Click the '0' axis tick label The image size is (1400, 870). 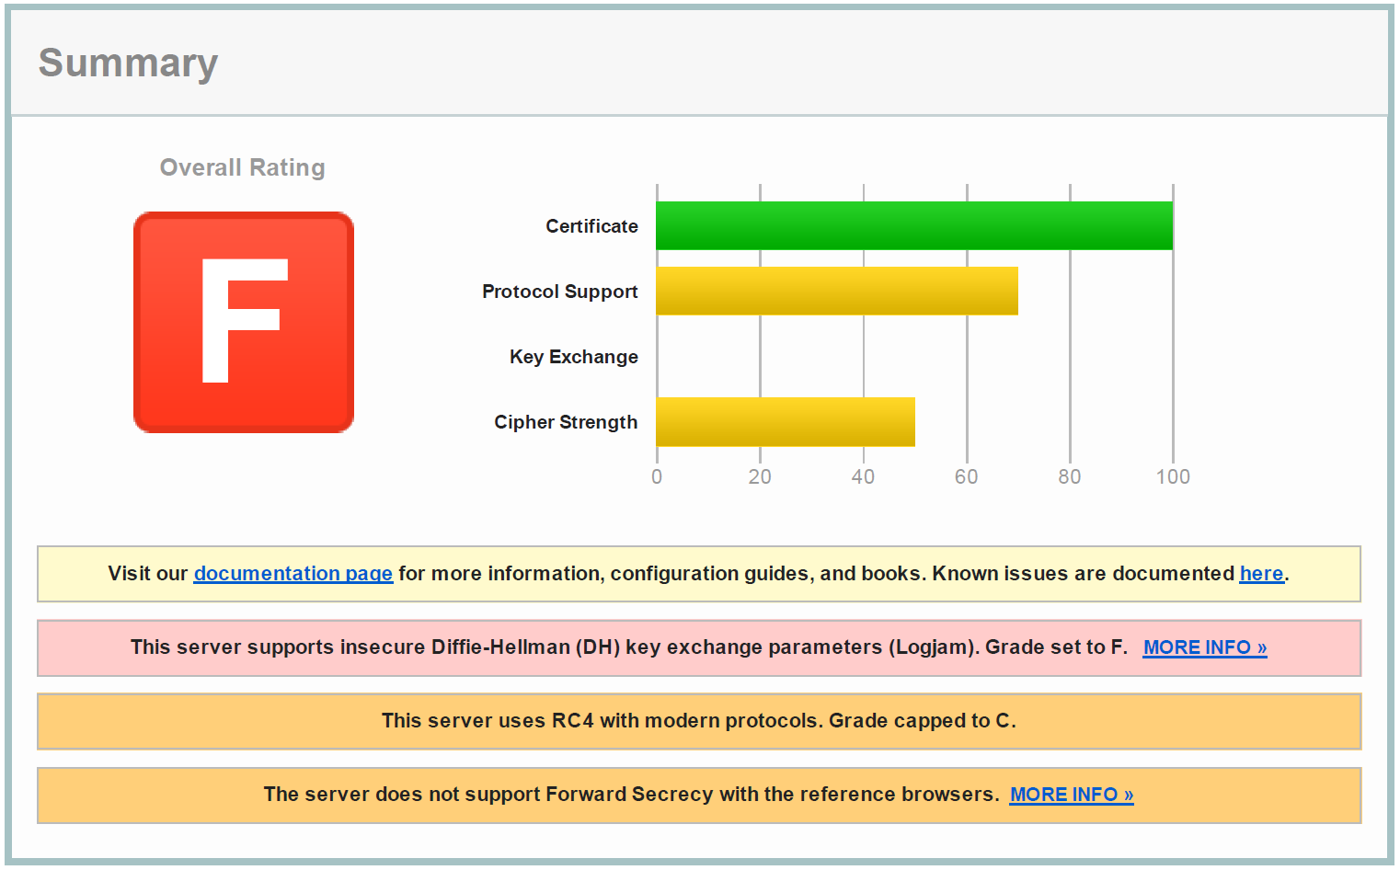pos(657,476)
